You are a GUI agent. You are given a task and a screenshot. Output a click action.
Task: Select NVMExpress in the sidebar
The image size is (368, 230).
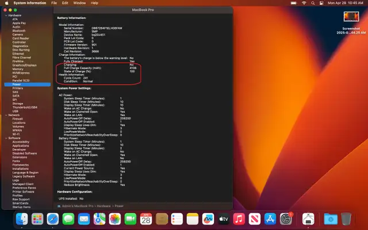21,73
